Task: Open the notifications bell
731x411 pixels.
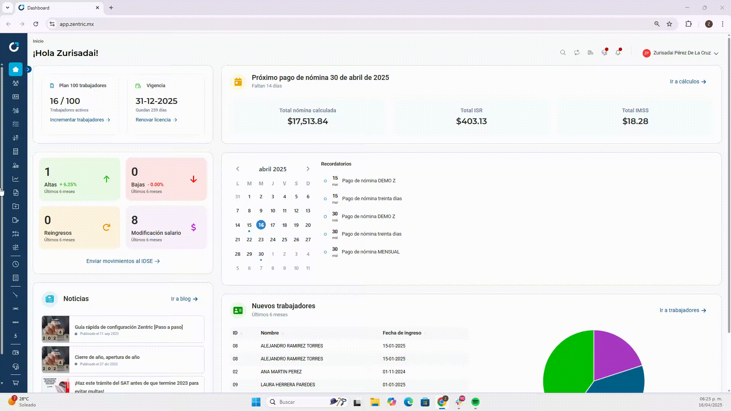Action: tap(618, 53)
